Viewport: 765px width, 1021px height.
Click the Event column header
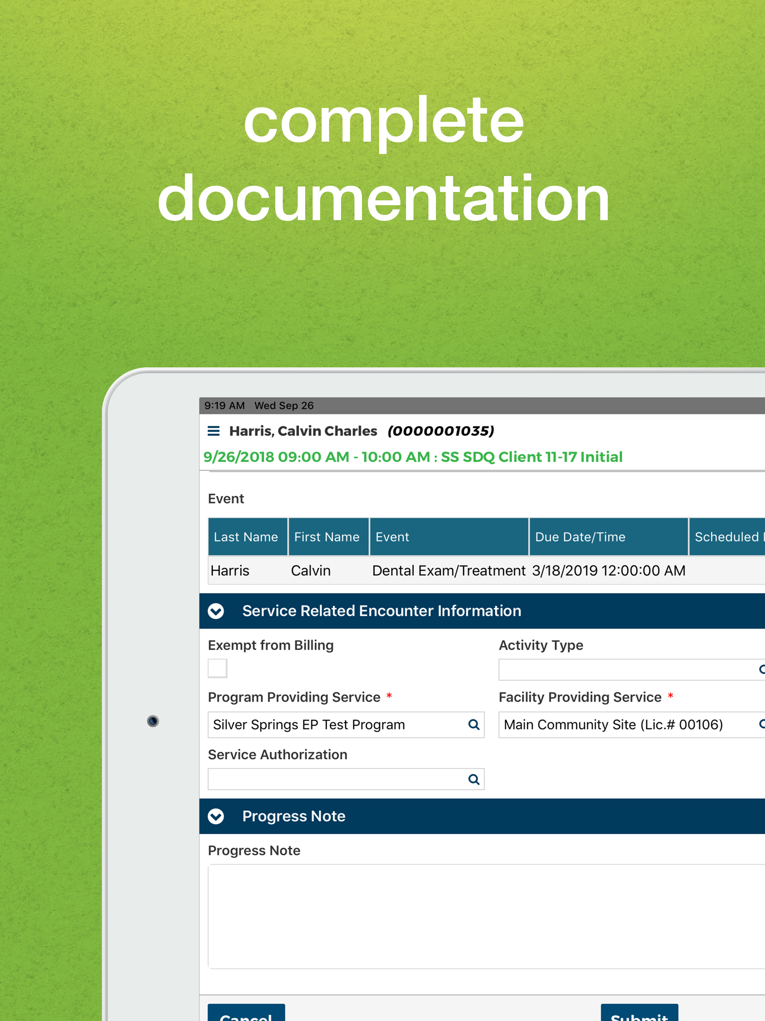click(449, 537)
